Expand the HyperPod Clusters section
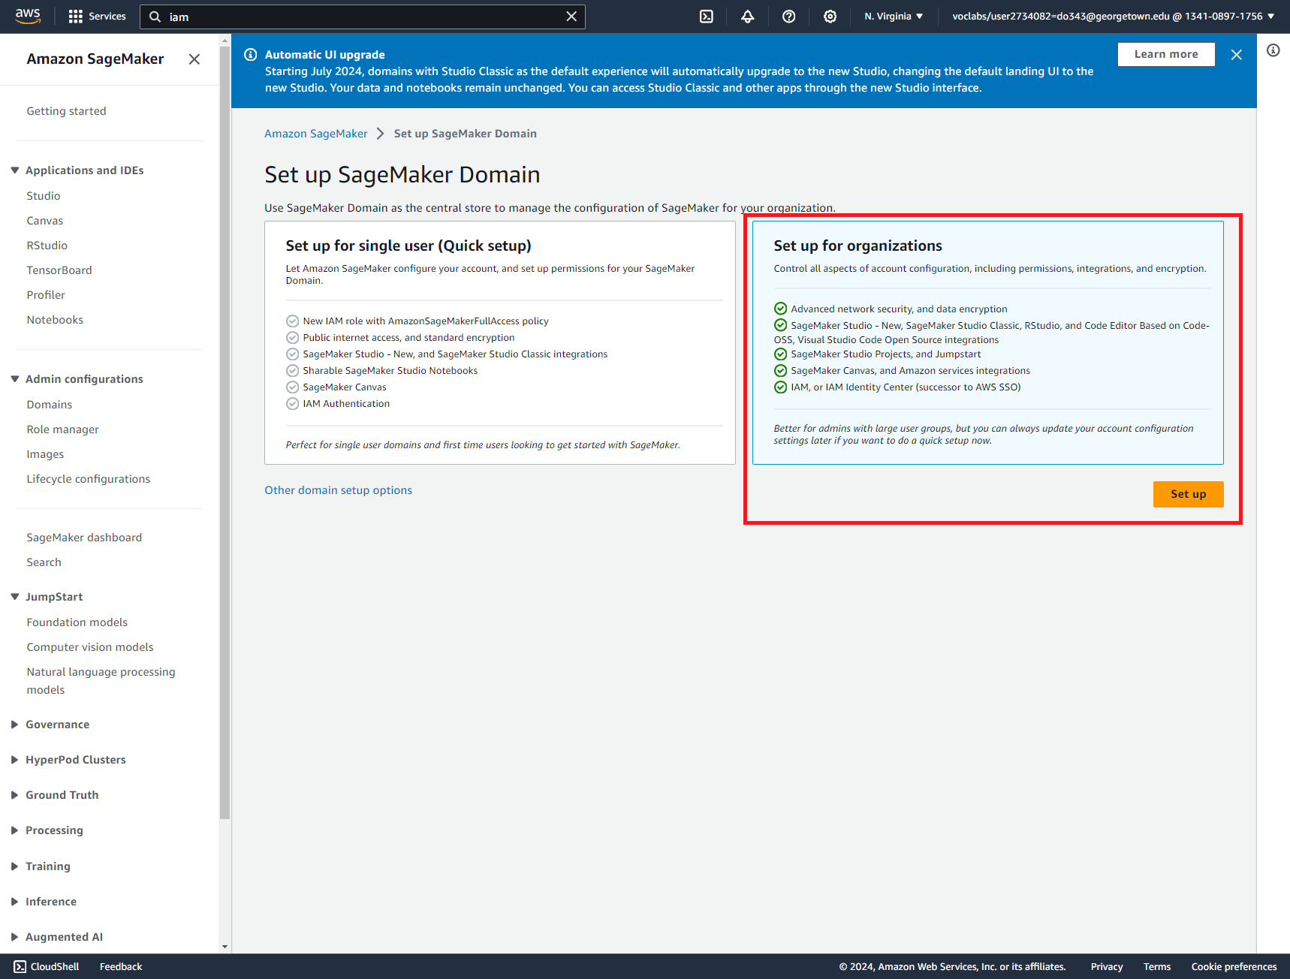Viewport: 1290px width, 979px height. point(15,760)
